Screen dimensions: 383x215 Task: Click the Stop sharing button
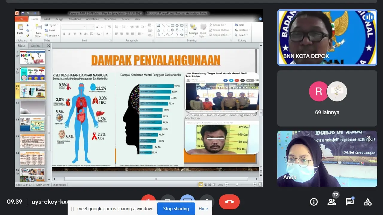click(176, 209)
